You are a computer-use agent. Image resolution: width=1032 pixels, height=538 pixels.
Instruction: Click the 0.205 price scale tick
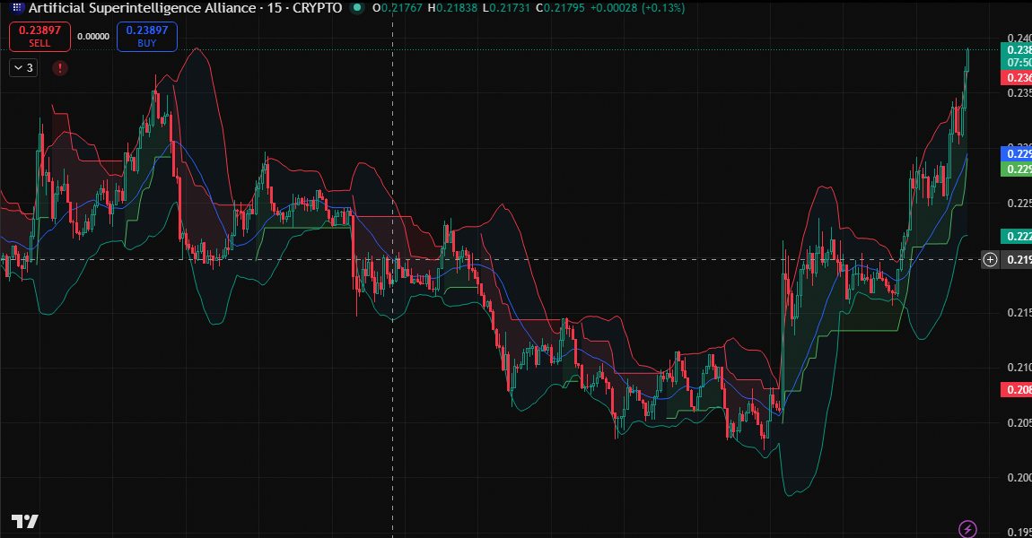click(1019, 422)
